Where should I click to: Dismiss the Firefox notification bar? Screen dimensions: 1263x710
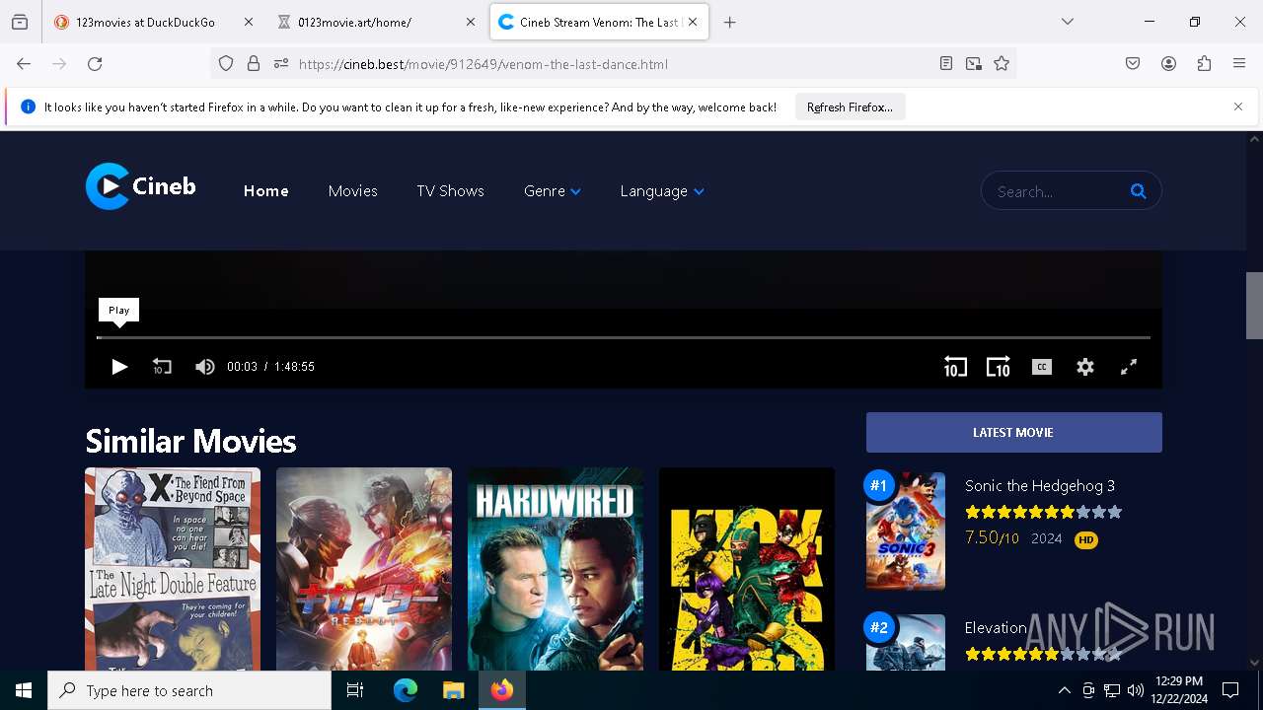pos(1238,106)
